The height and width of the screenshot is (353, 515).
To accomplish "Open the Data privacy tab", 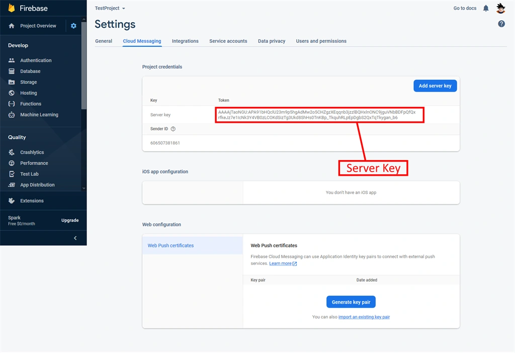I will coord(271,41).
